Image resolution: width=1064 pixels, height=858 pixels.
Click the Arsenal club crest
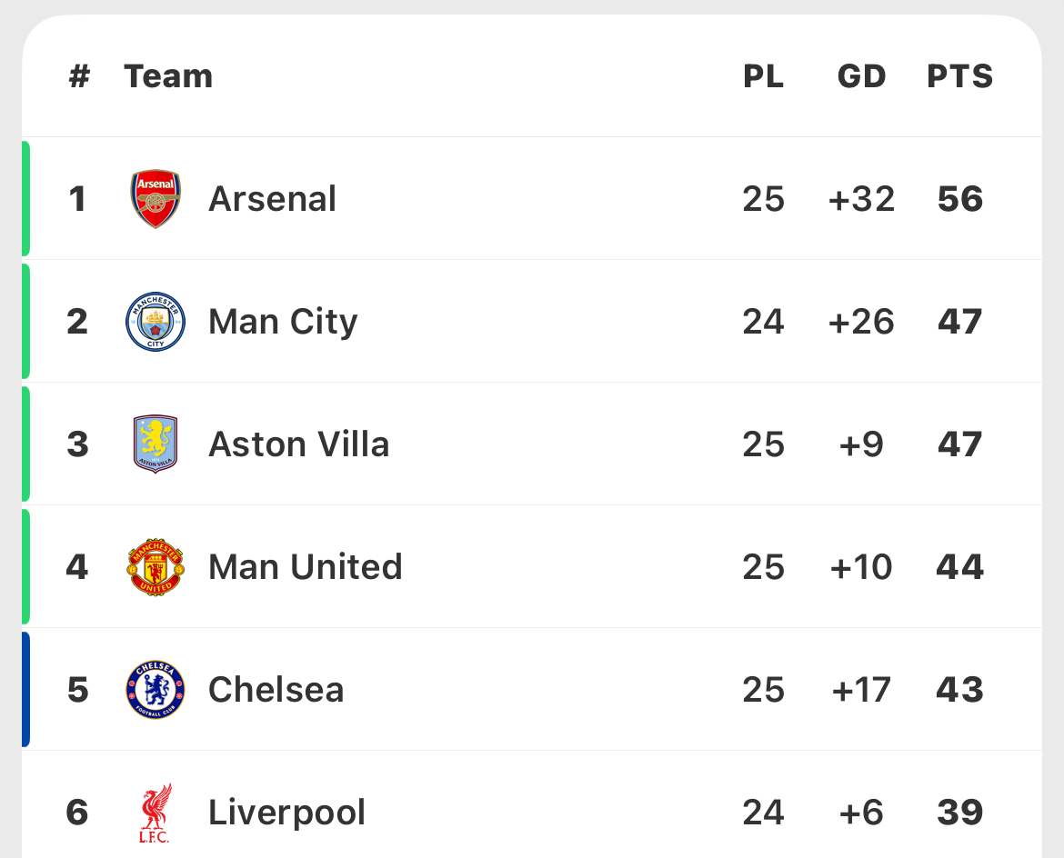pos(156,198)
